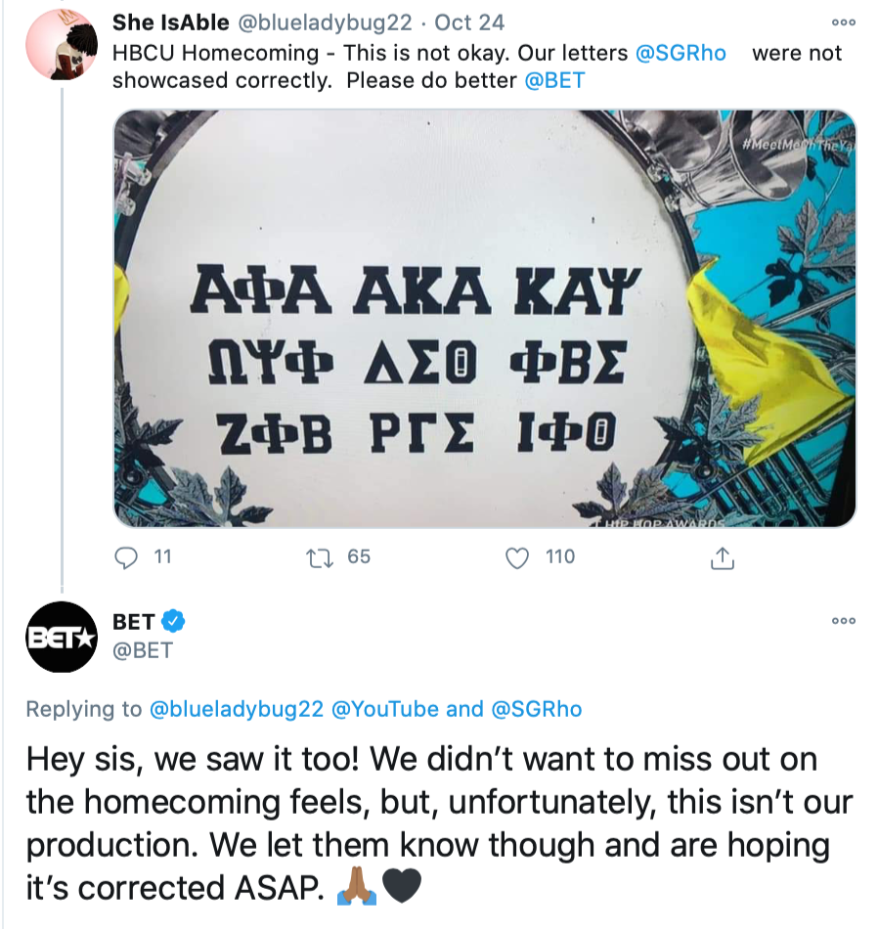Click BET's blue verified badge
Viewport: 878px width, 929px height.
pos(174,621)
